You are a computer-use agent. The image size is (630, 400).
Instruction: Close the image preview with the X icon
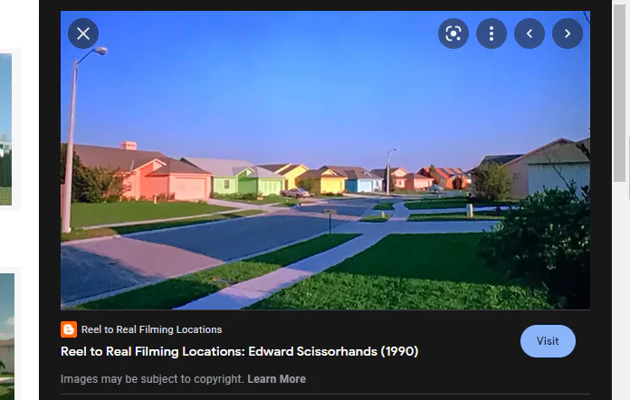[x=83, y=33]
